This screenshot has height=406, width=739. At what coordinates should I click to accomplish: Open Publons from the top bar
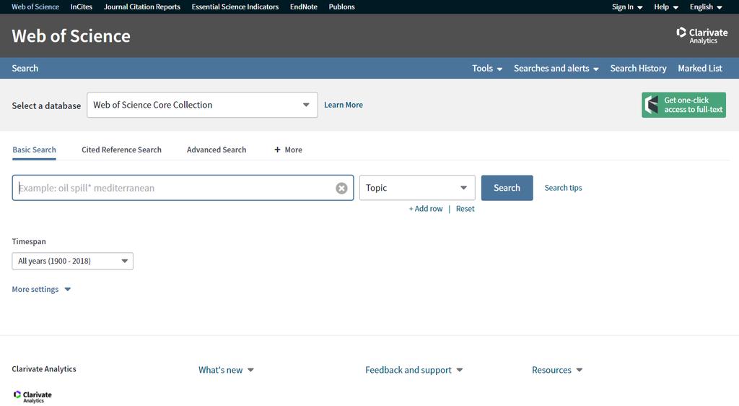[x=341, y=7]
